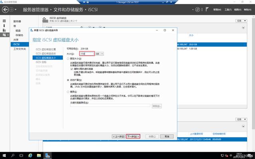Open the GB size unit dropdown
This screenshot has height=159, width=255.
[99, 54]
